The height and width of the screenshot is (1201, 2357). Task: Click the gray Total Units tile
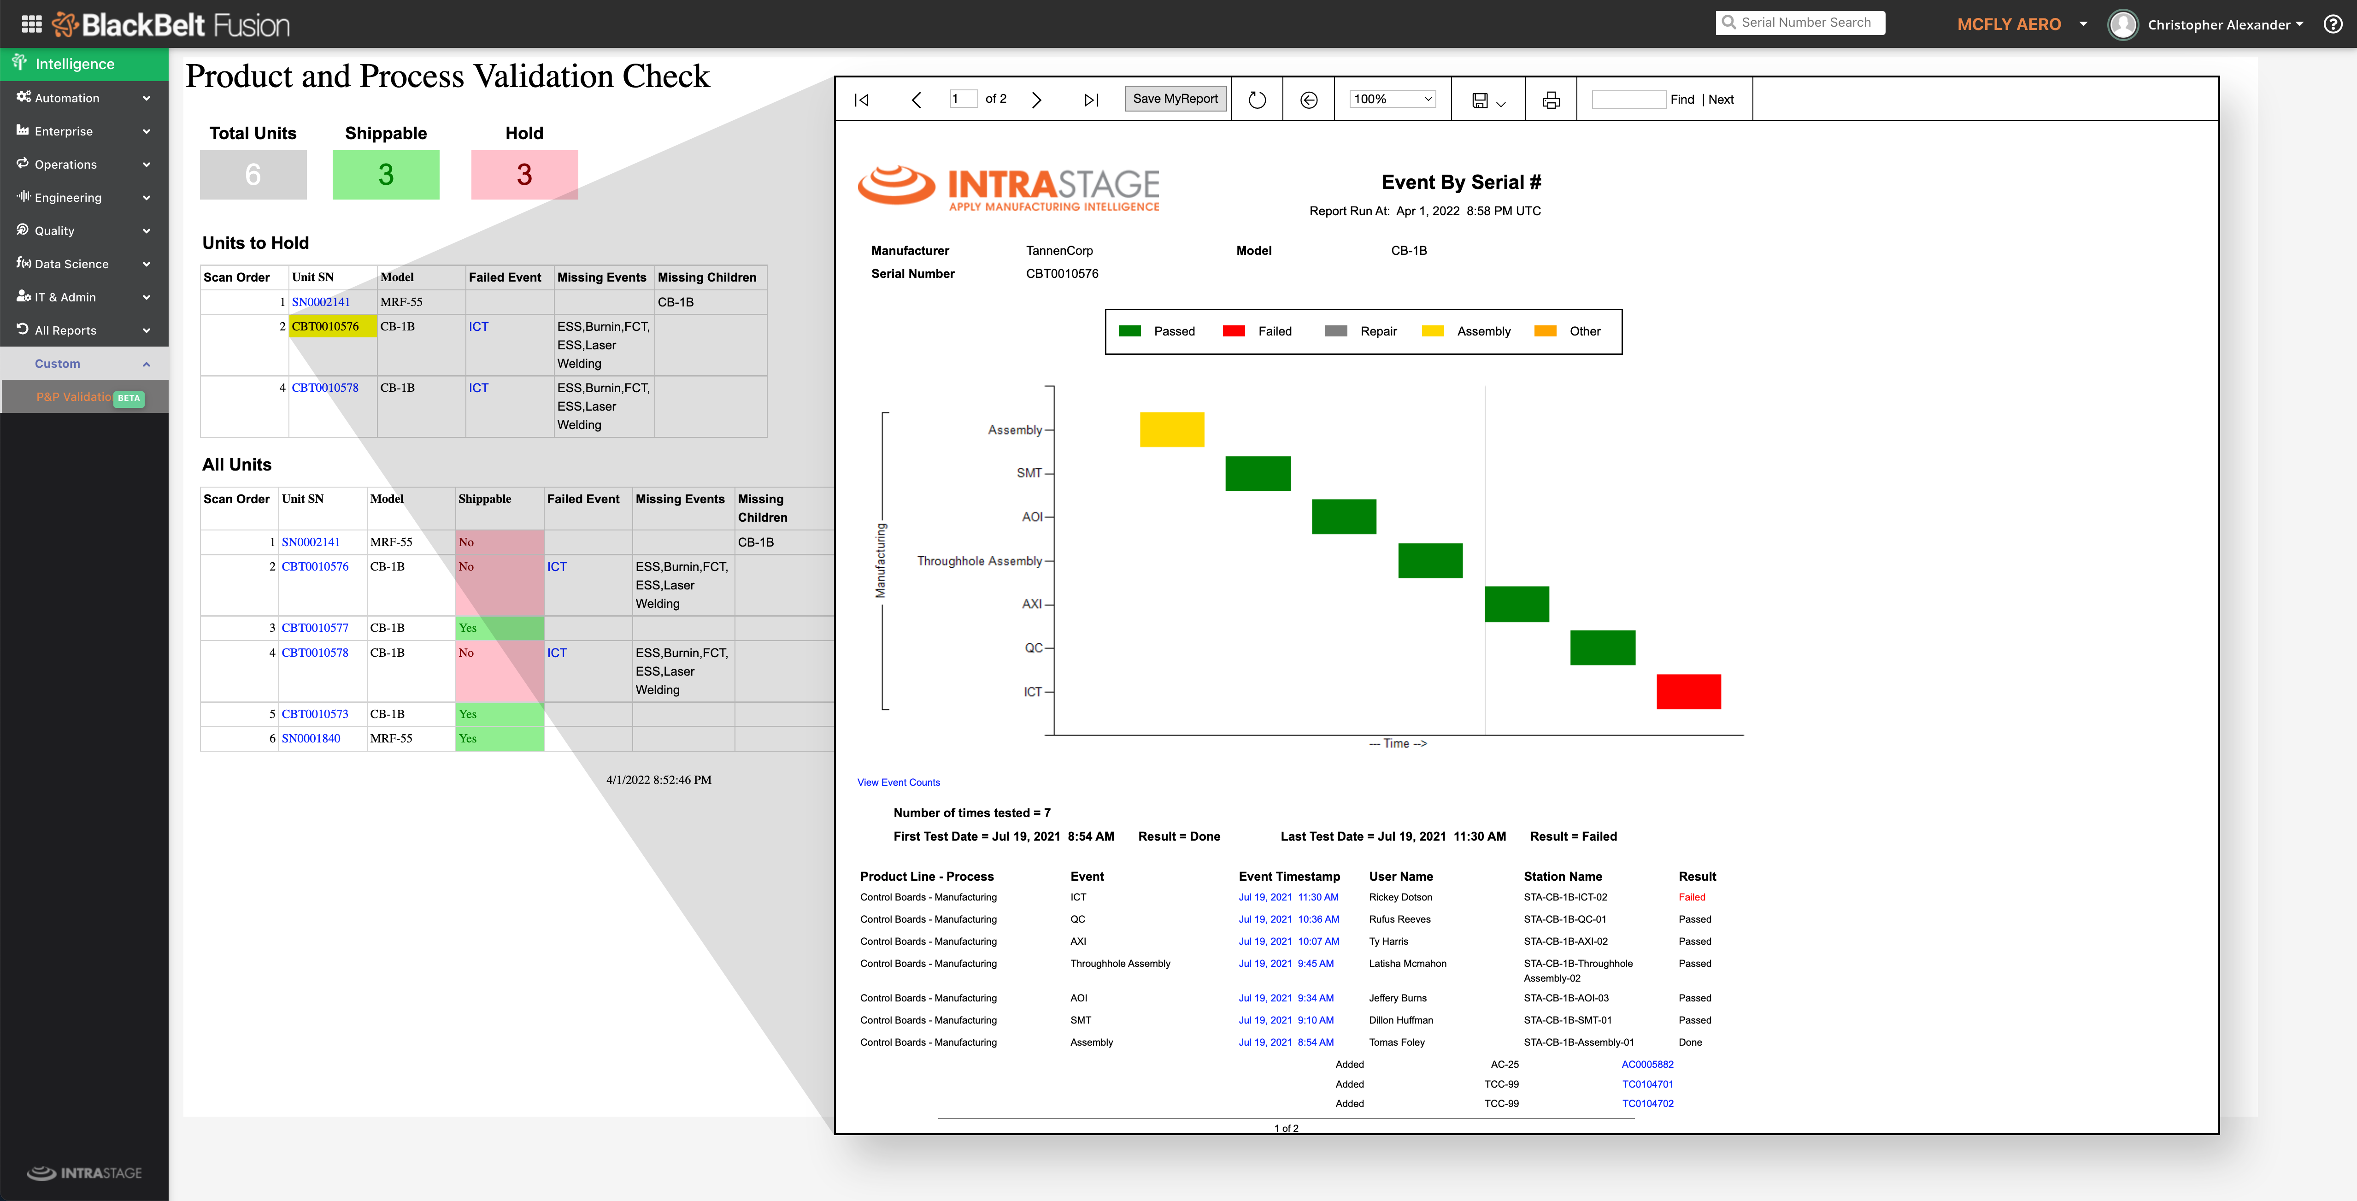pos(253,175)
